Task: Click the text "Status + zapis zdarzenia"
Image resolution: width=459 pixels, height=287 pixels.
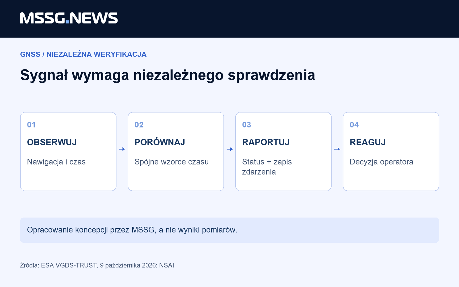Action: [267, 167]
